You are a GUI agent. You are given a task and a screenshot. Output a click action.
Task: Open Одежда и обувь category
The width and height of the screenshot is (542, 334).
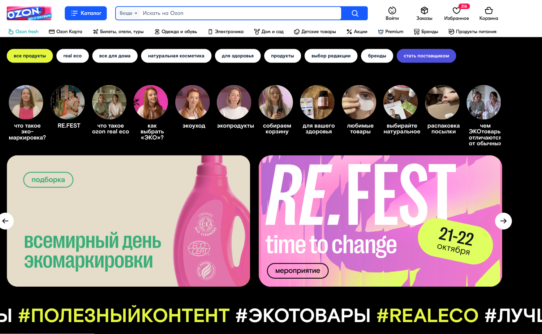[176, 31]
